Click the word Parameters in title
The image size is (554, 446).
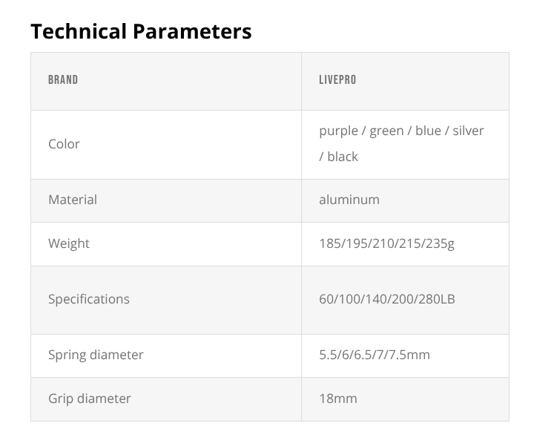[192, 31]
